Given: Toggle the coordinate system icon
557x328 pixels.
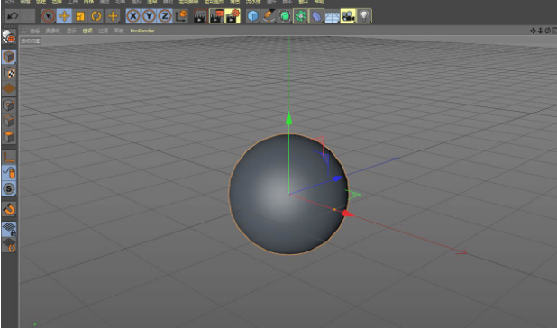Looking at the screenshot, I should tap(181, 16).
